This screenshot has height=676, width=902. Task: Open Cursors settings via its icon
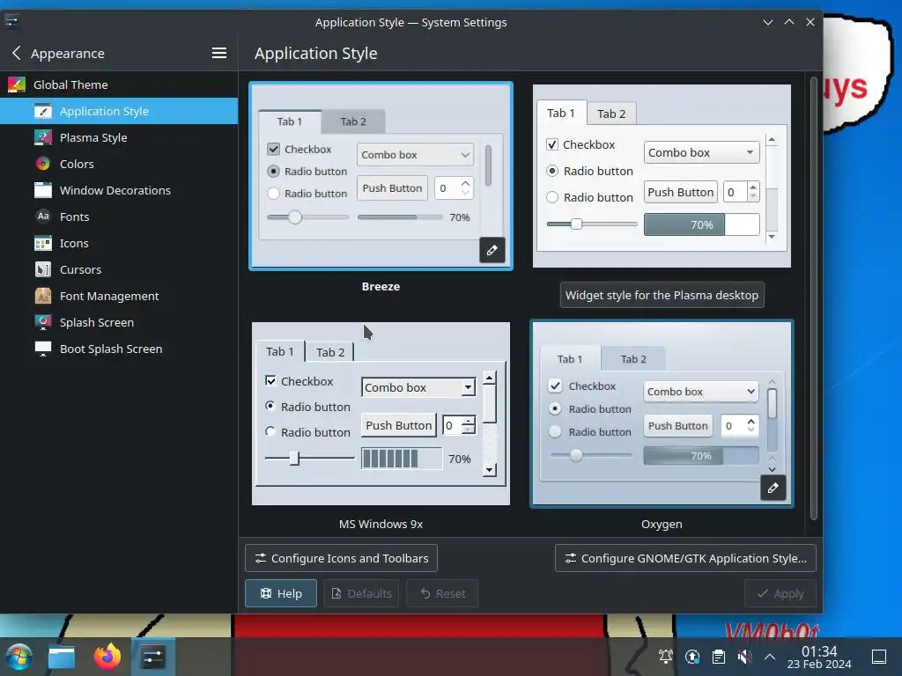click(43, 269)
